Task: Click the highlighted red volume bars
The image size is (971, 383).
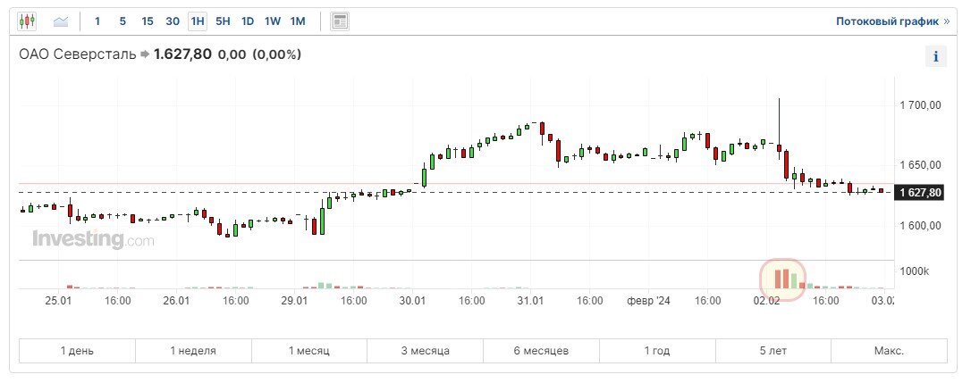Action: (x=782, y=279)
